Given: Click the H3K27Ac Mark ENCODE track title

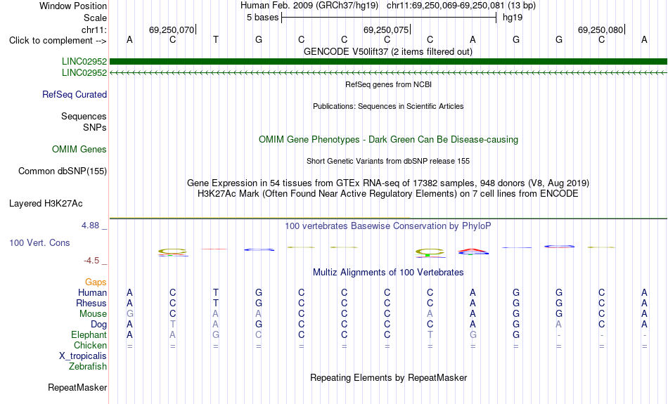Looking at the screenshot, I should point(388,194).
